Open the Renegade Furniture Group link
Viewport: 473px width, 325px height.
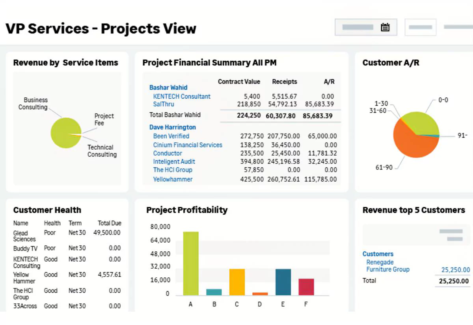388,266
